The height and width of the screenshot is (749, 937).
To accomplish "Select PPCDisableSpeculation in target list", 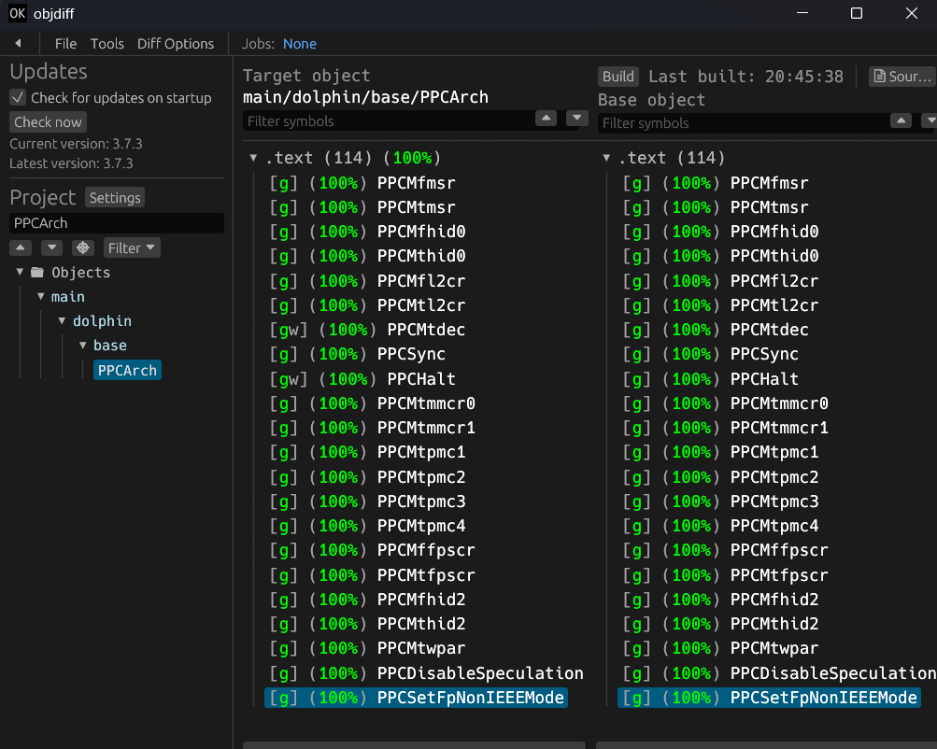I will point(426,673).
